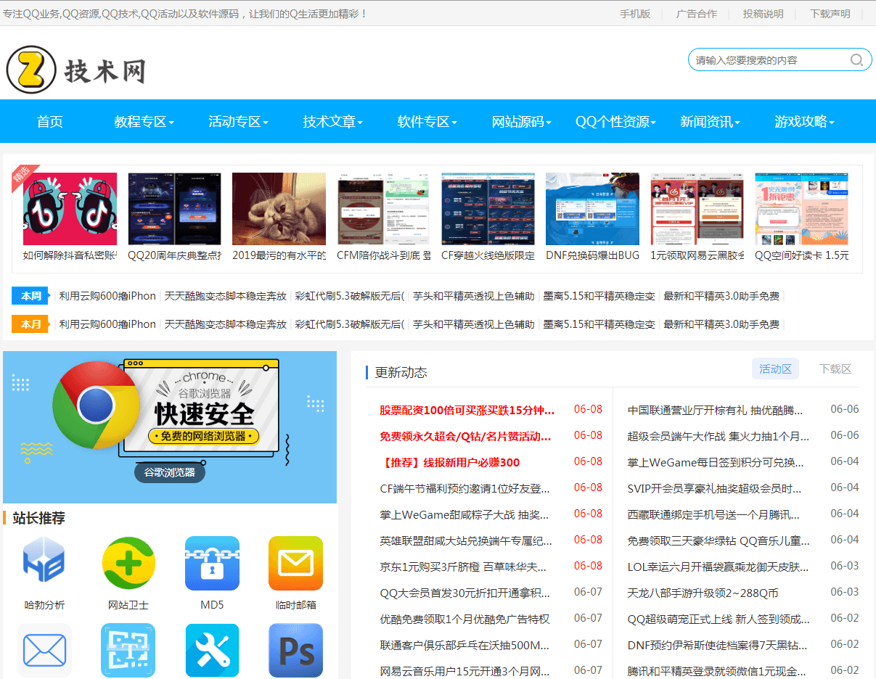Click the Chrome 谷歌浏览器 banner thumbnail
The height and width of the screenshot is (679, 876).
170,427
